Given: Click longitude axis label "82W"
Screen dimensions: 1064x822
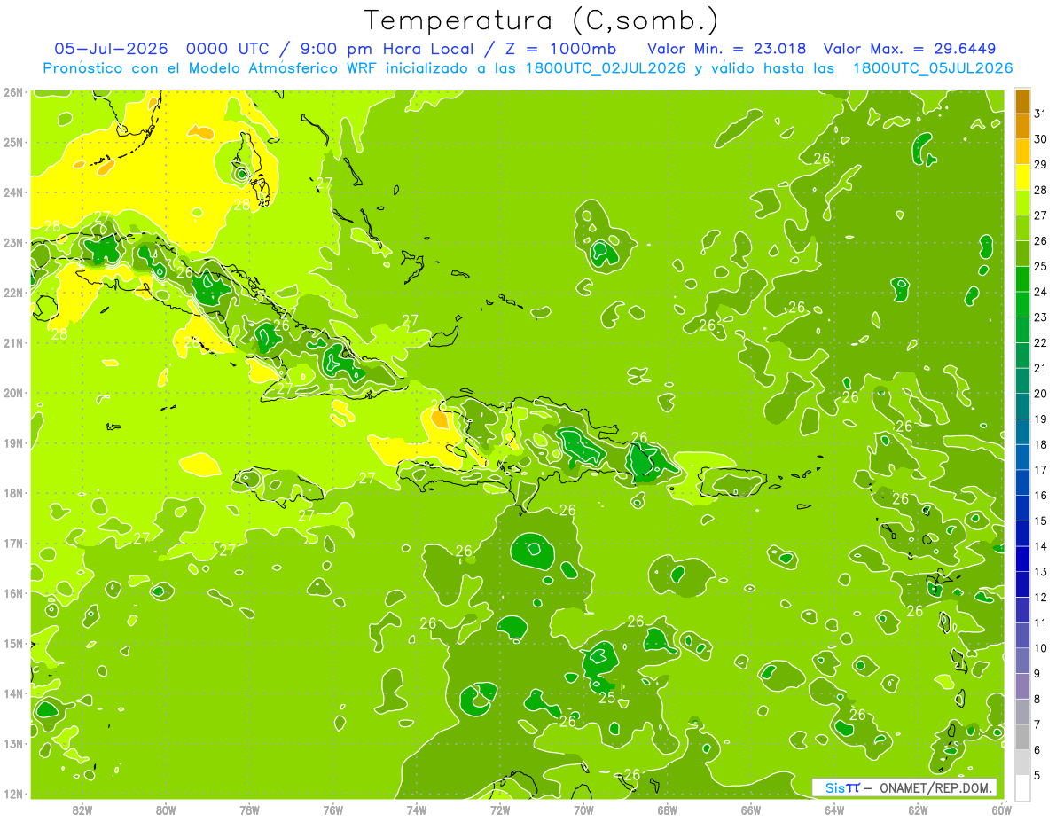Looking at the screenshot, I should point(82,810).
